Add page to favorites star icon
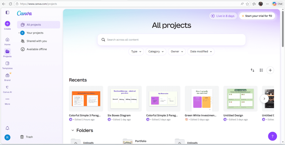The height and width of the screenshot is (145, 285). 247,4
